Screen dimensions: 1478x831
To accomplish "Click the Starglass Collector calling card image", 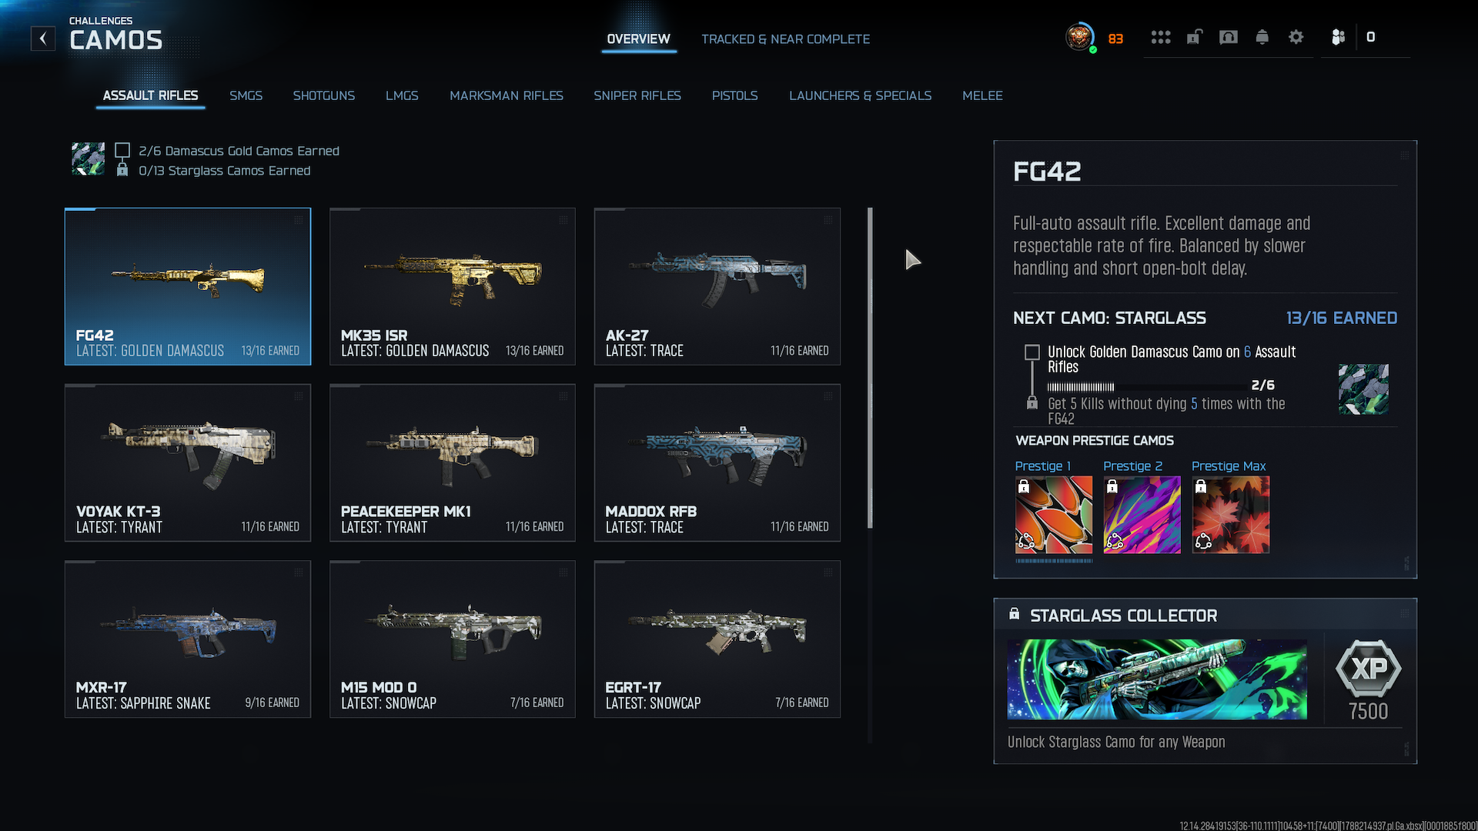I will (1157, 679).
